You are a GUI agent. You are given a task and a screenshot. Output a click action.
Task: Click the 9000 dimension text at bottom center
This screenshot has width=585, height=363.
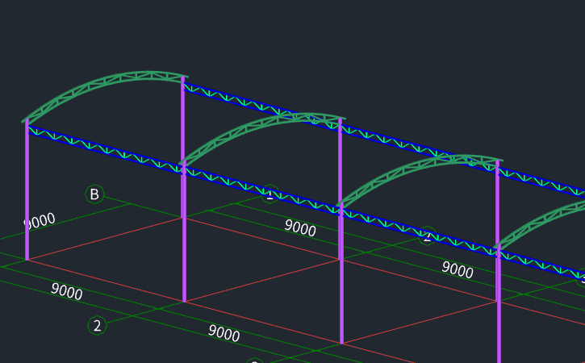click(x=224, y=332)
